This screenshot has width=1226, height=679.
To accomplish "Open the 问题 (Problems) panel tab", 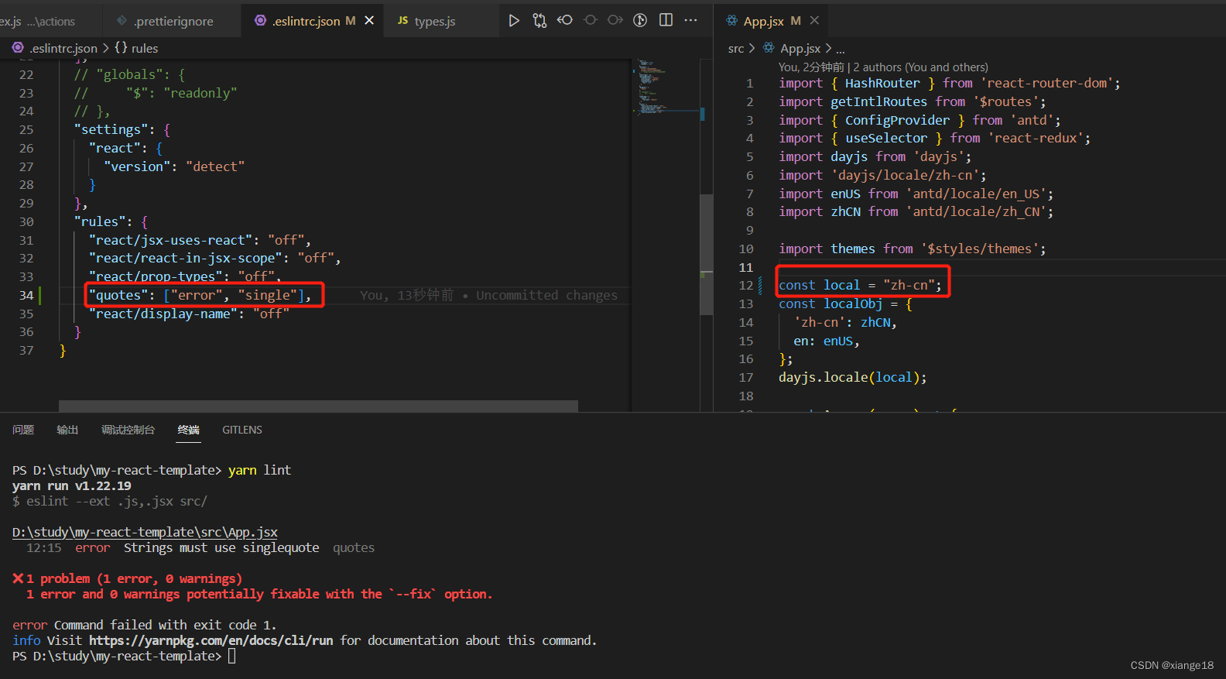I will tap(23, 430).
